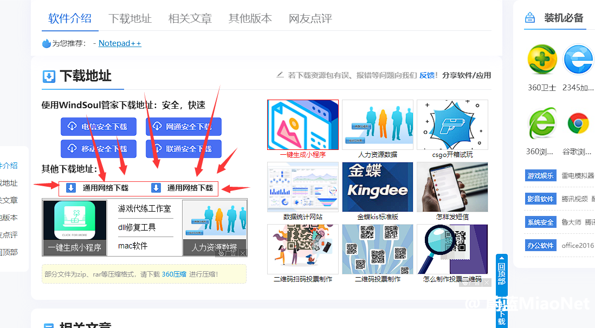
Task: Open the 2345 browser icon
Action: [578, 60]
